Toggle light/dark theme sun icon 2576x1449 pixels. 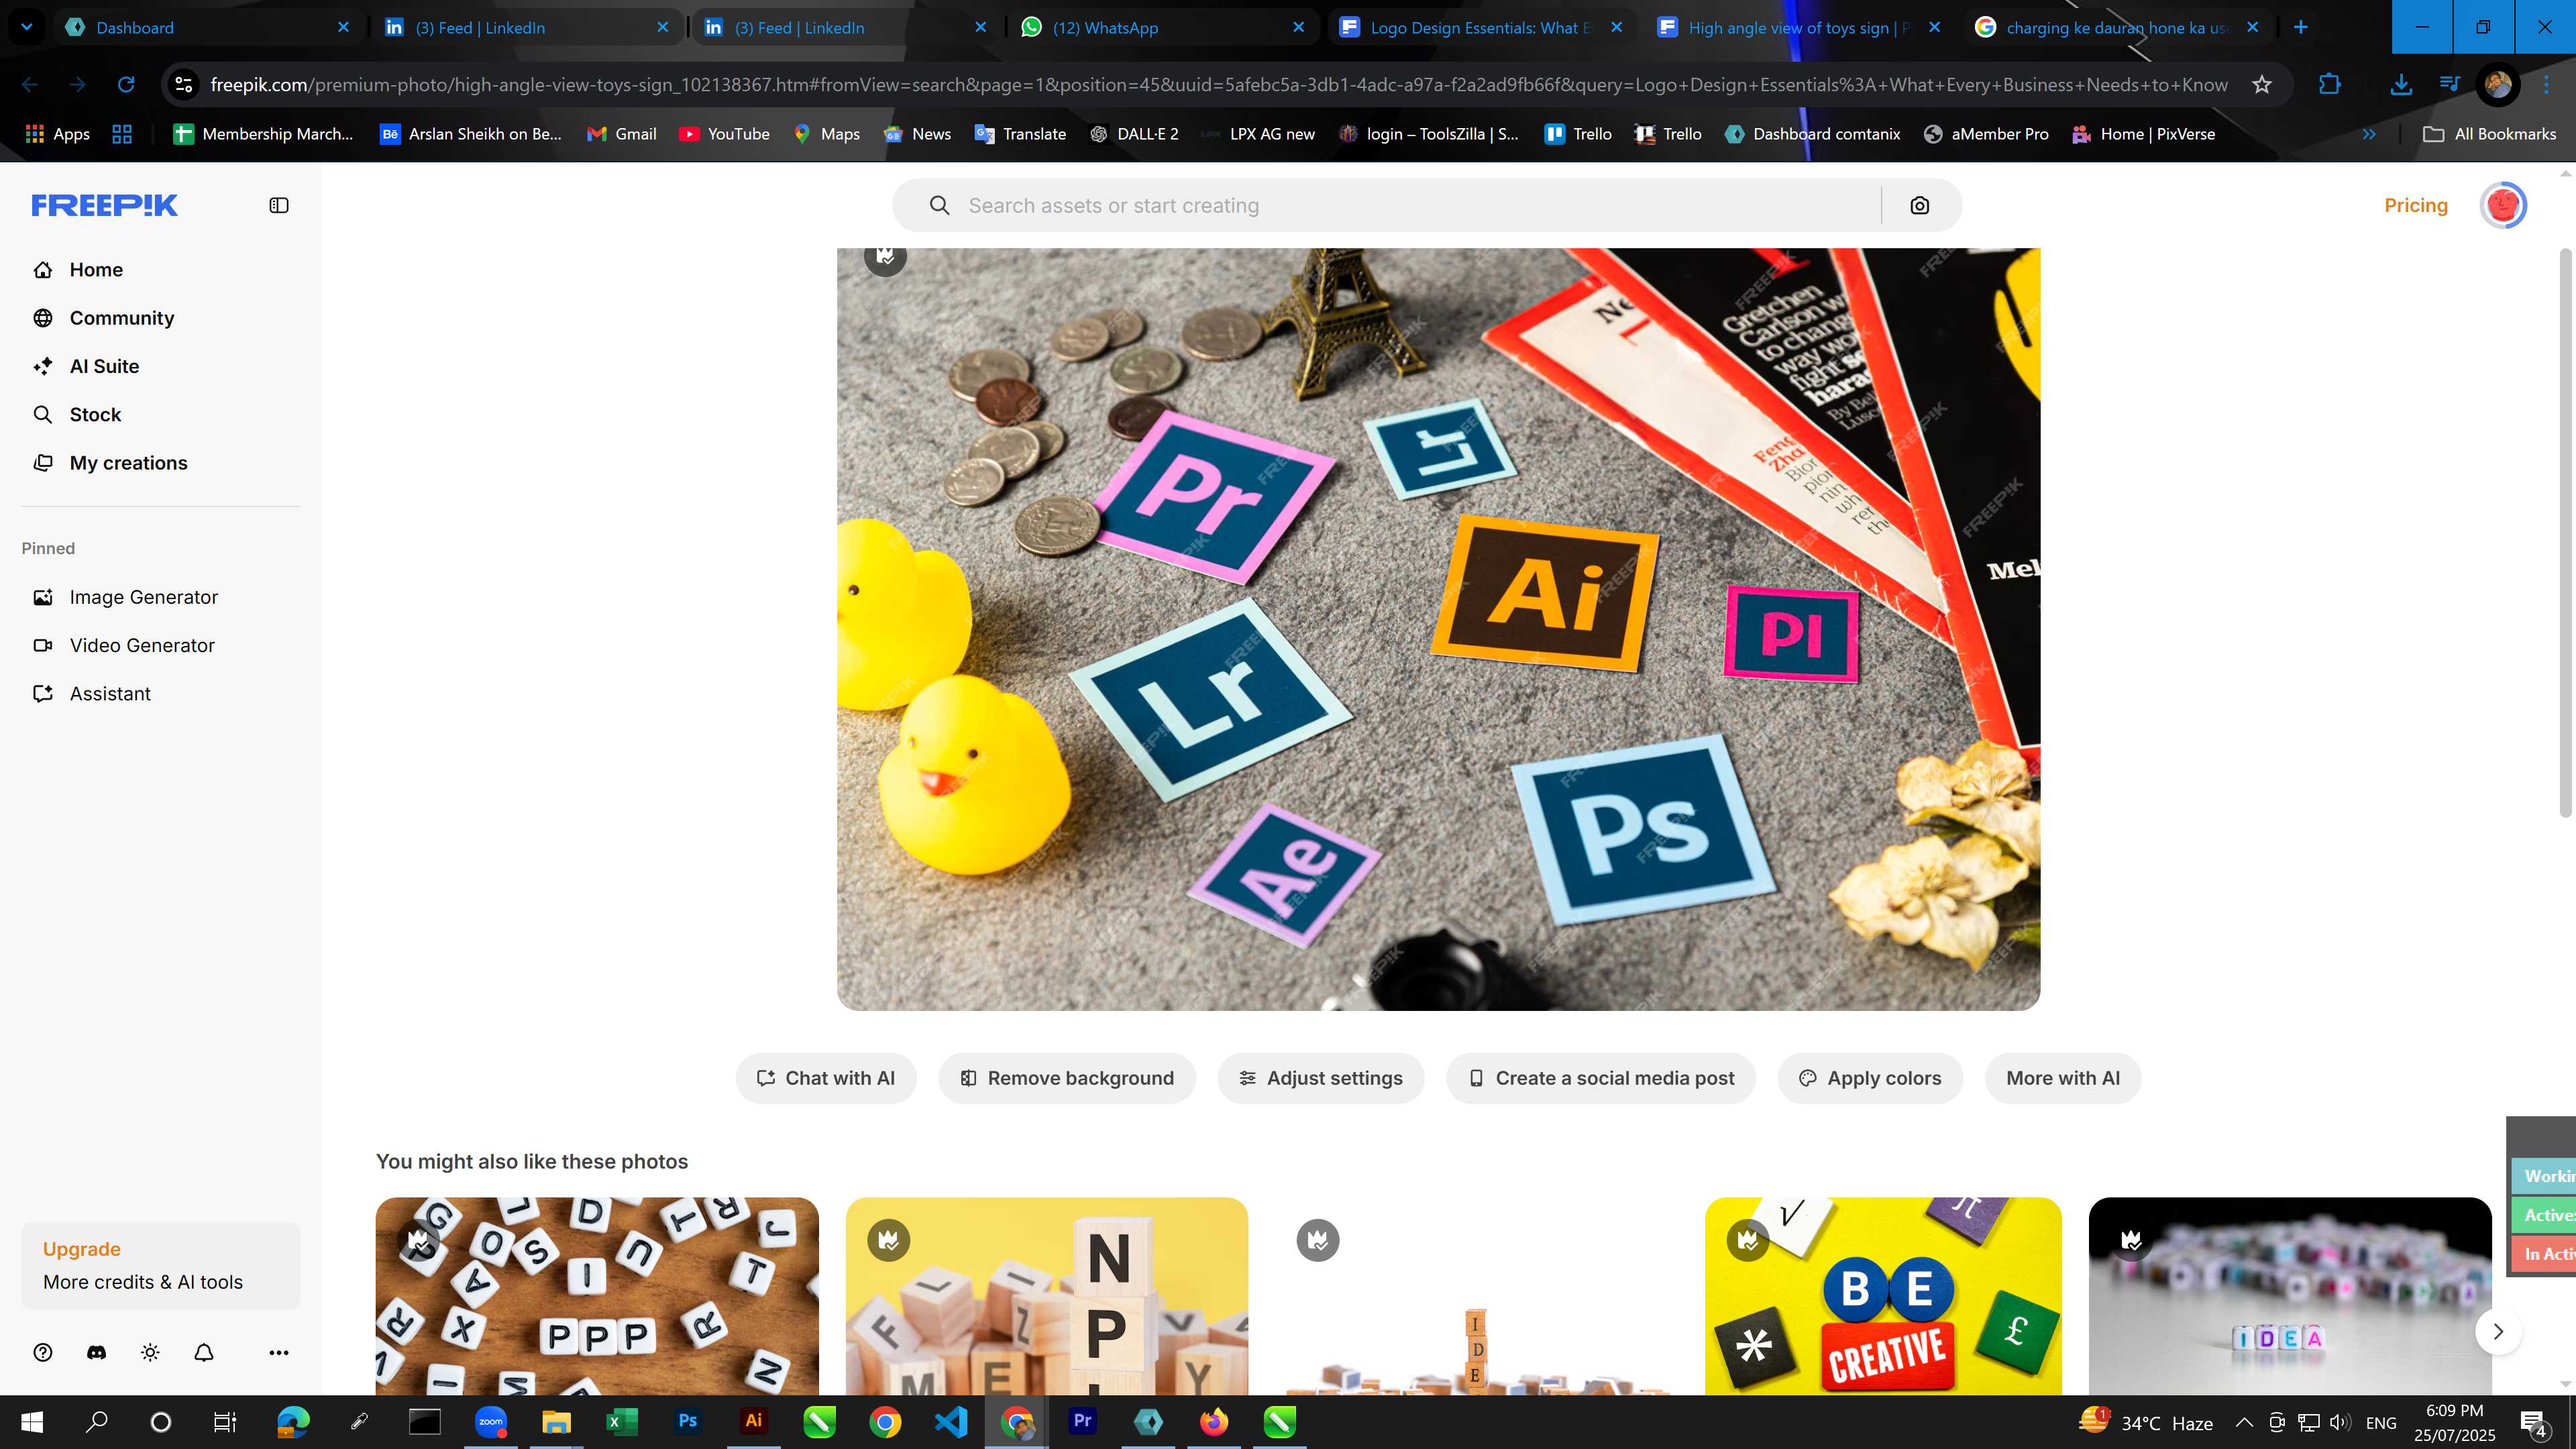coord(150,1352)
